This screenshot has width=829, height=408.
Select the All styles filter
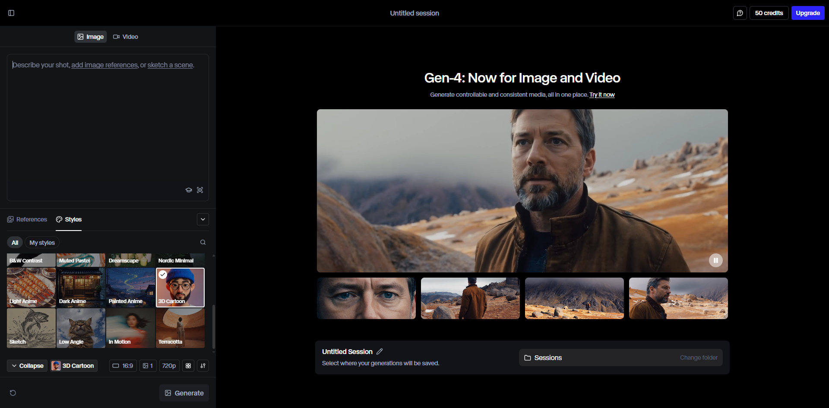point(15,243)
